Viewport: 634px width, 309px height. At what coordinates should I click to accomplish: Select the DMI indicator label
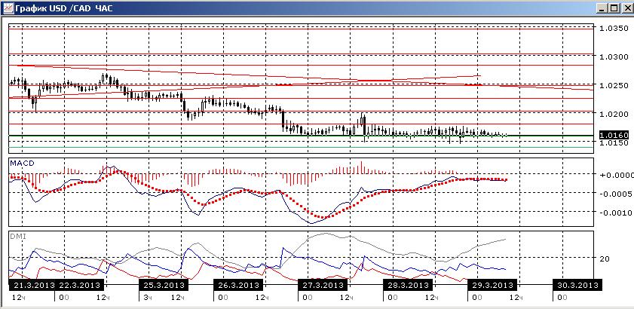[18, 235]
